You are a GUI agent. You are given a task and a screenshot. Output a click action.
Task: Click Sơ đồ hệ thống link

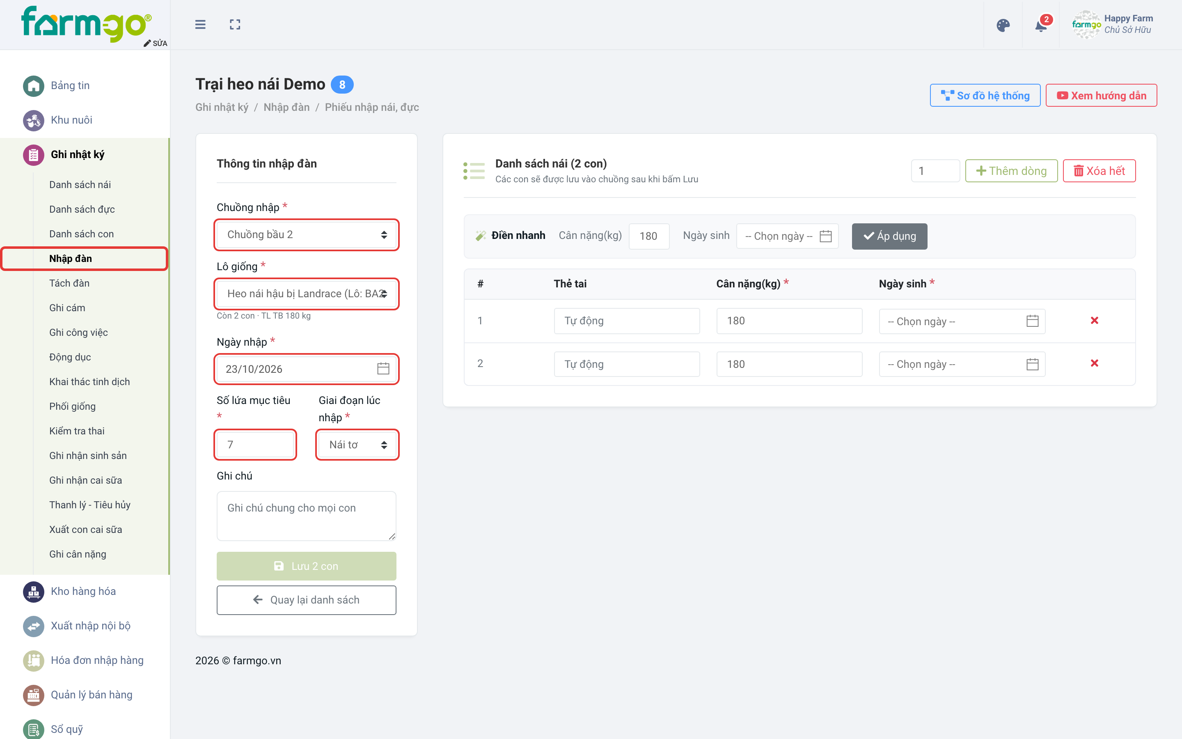(x=985, y=95)
